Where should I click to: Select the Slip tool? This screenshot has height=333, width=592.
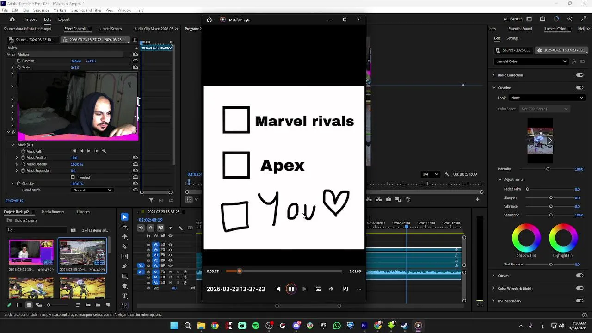pos(124,256)
